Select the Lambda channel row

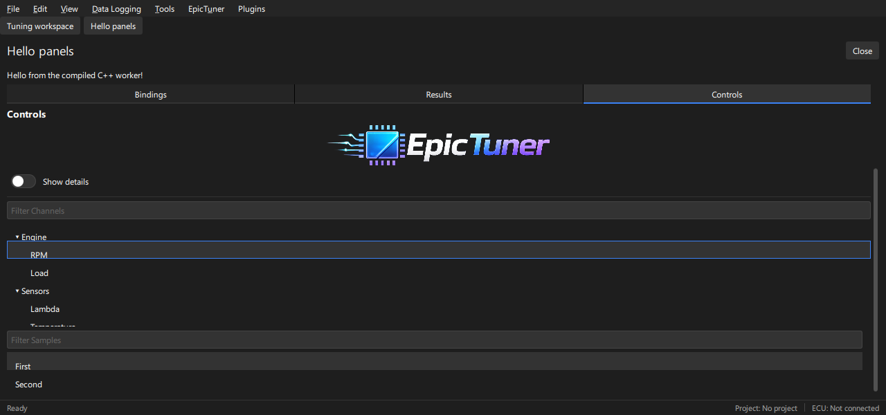click(x=439, y=309)
